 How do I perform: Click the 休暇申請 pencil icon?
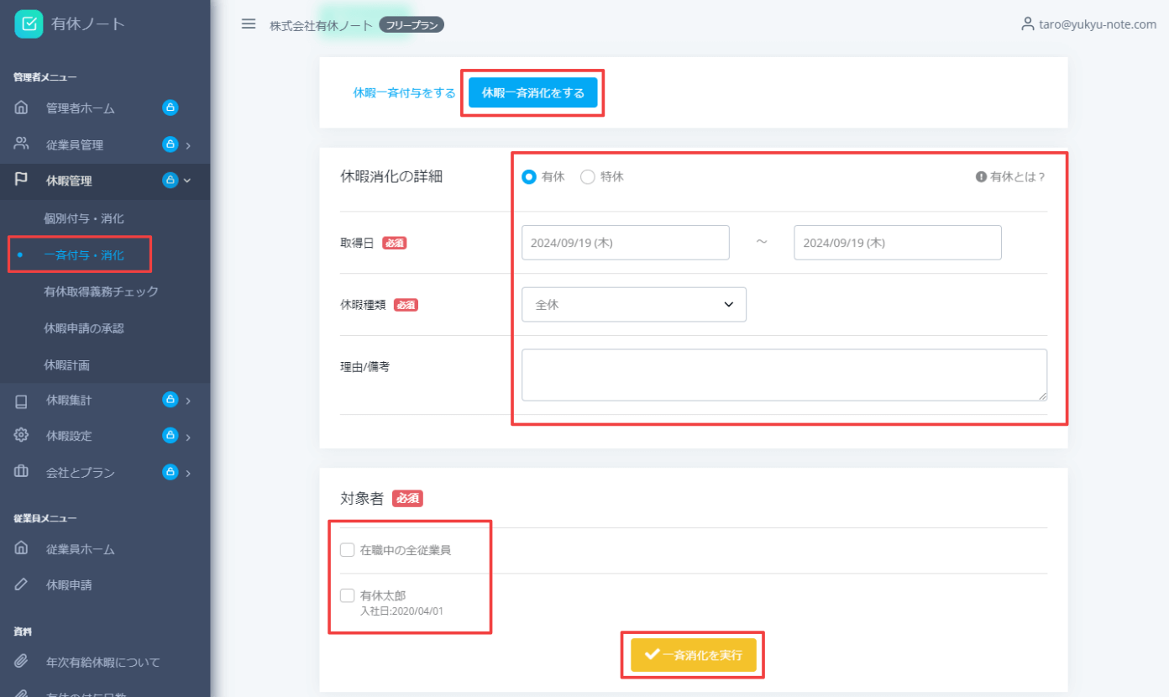[x=22, y=584]
